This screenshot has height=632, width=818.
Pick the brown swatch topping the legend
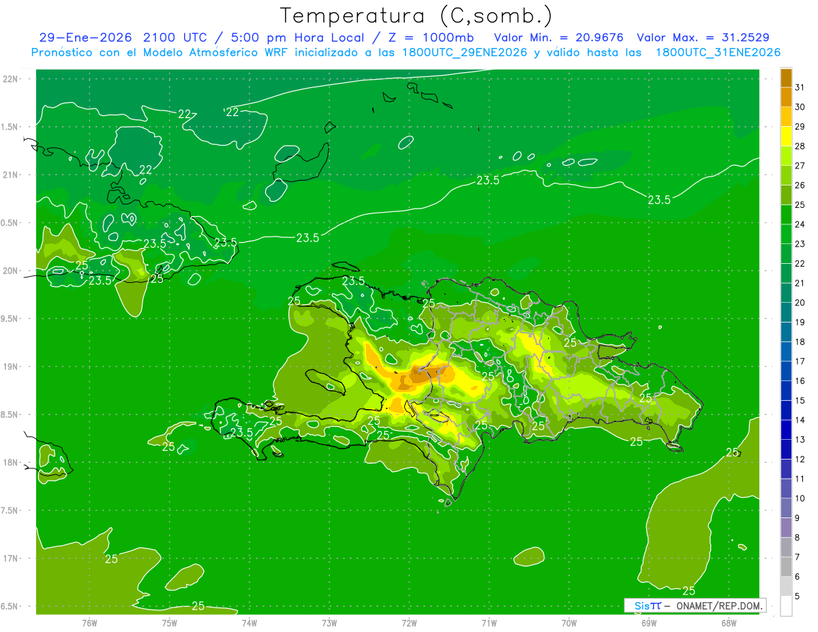click(786, 78)
